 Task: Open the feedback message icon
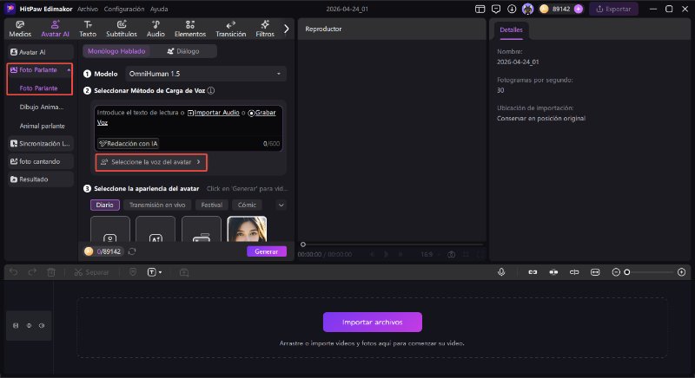click(496, 9)
